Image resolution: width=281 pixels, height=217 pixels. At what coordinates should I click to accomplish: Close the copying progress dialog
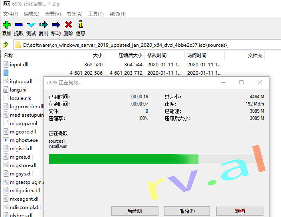[260, 82]
